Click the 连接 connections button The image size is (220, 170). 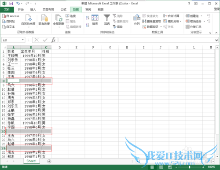tap(71, 16)
